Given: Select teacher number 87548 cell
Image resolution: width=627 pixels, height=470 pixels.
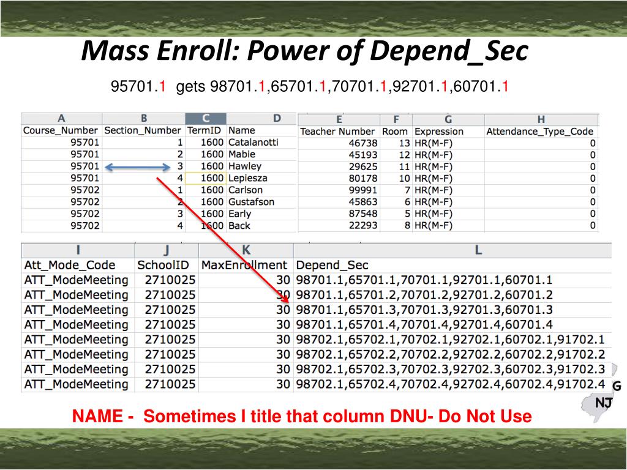Looking at the screenshot, I should (x=339, y=214).
